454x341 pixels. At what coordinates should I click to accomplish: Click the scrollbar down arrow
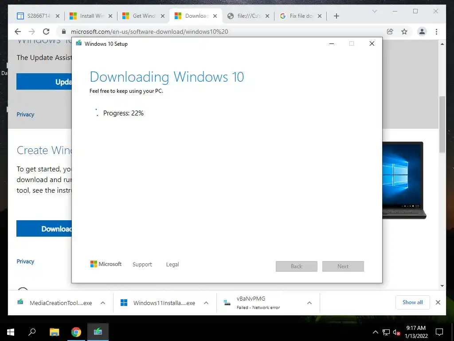point(442,286)
